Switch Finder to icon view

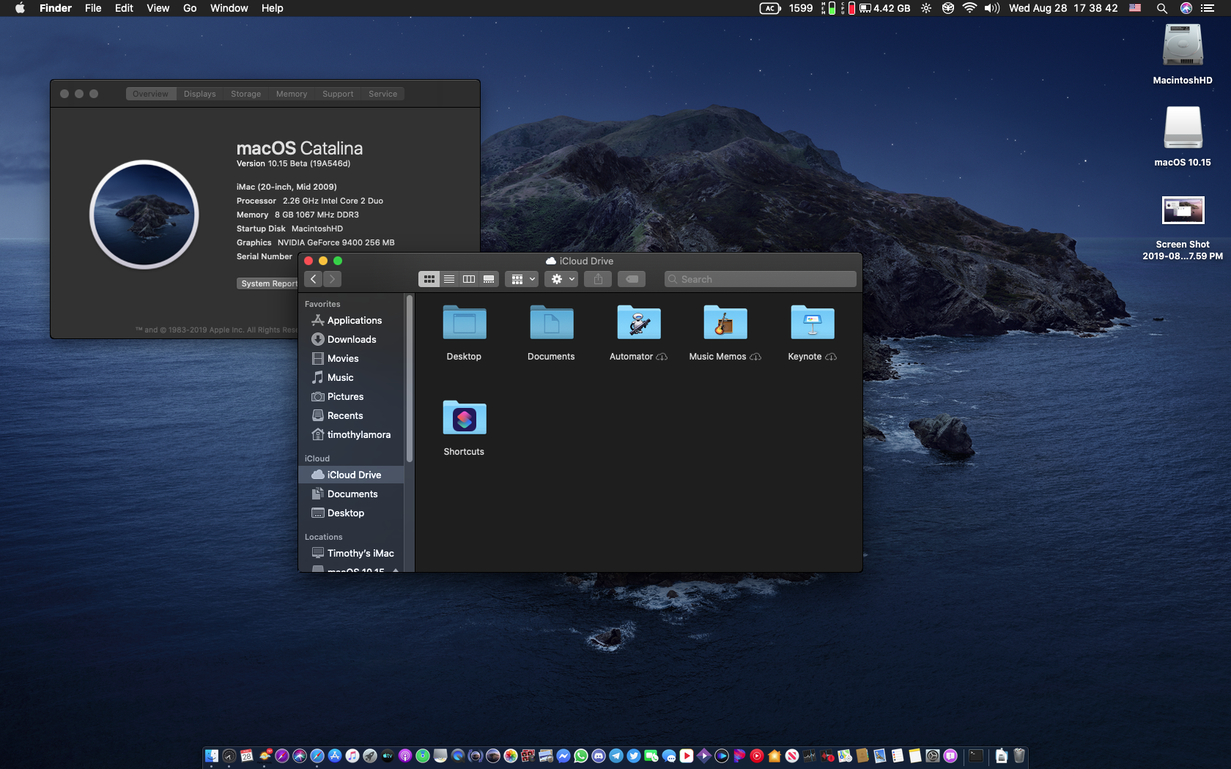[x=429, y=279]
